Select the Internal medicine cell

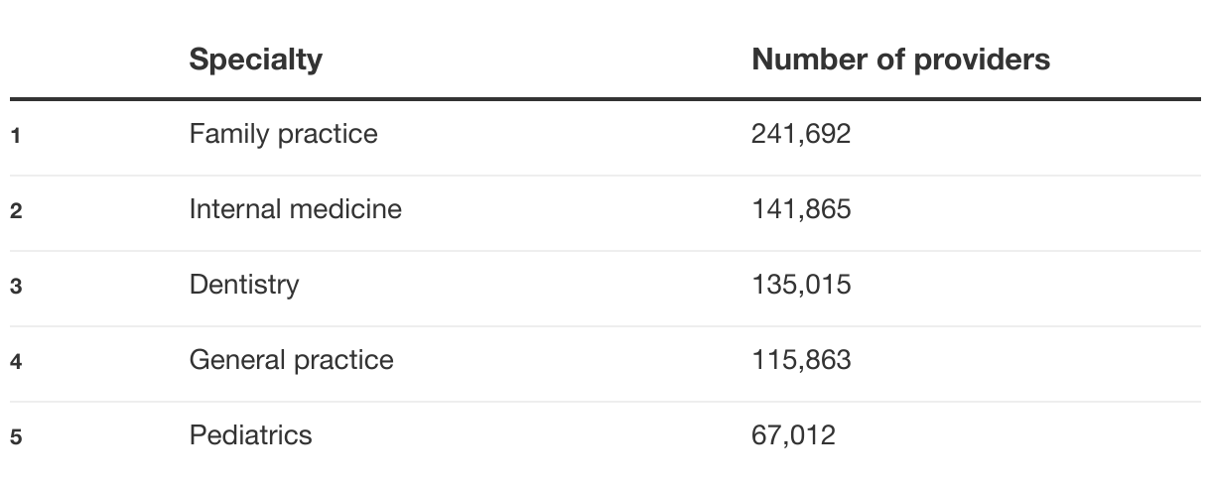tap(295, 209)
